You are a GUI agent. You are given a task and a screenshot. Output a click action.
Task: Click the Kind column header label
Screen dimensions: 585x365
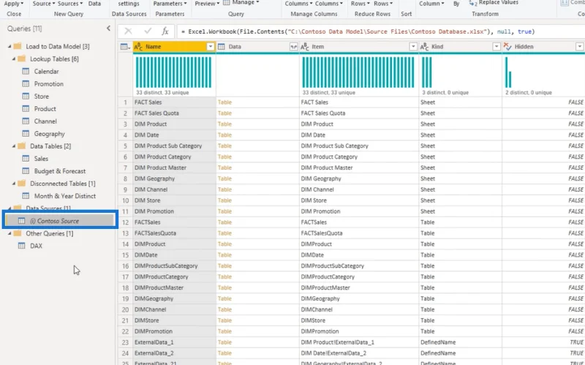point(437,47)
